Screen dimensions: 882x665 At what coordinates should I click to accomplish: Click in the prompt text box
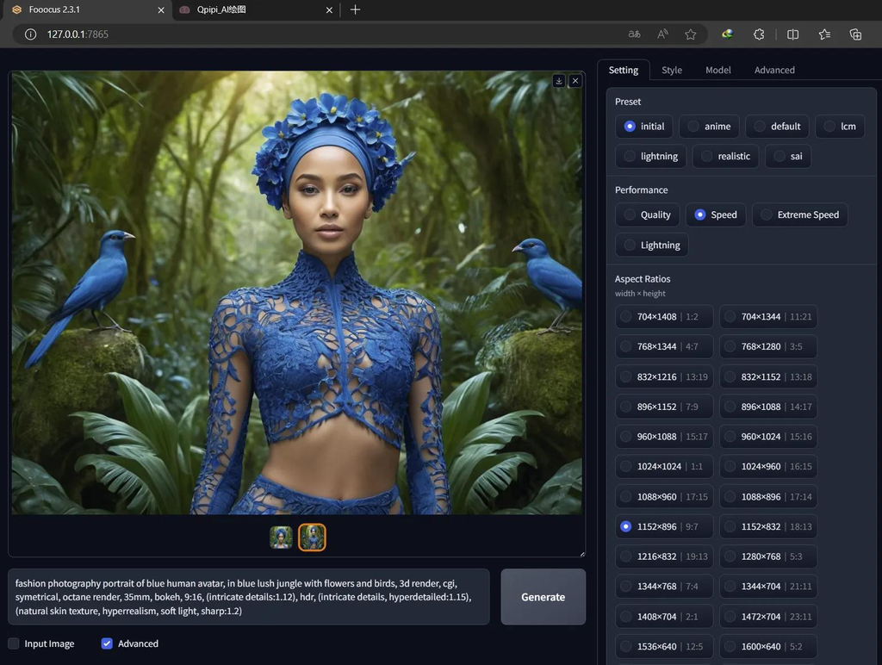pos(249,597)
